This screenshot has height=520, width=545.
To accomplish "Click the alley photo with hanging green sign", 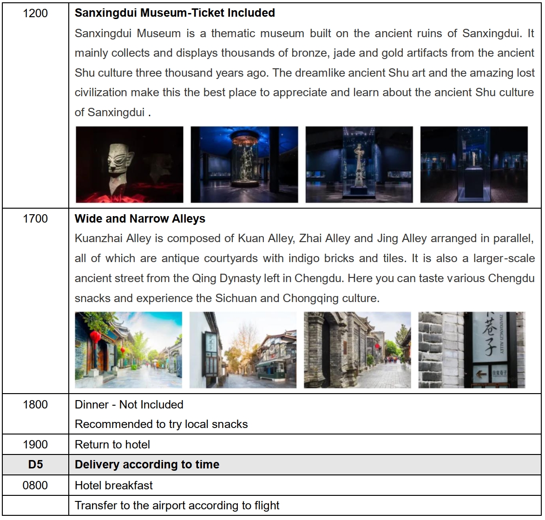I will 243,350.
